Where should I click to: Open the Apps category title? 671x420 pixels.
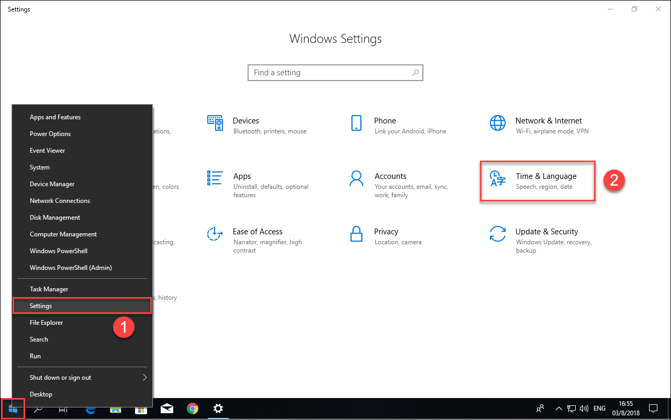[x=242, y=176]
